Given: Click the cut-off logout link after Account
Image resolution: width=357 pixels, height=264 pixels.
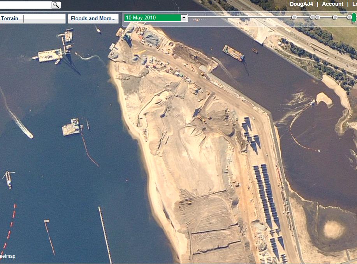Looking at the screenshot, I should (x=354, y=4).
